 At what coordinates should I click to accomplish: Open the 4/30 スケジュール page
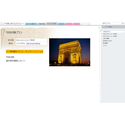[110, 36]
